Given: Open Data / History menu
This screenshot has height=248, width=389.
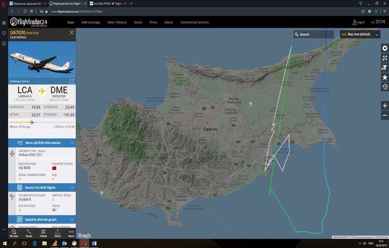Looking at the screenshot, I should 117,22.
